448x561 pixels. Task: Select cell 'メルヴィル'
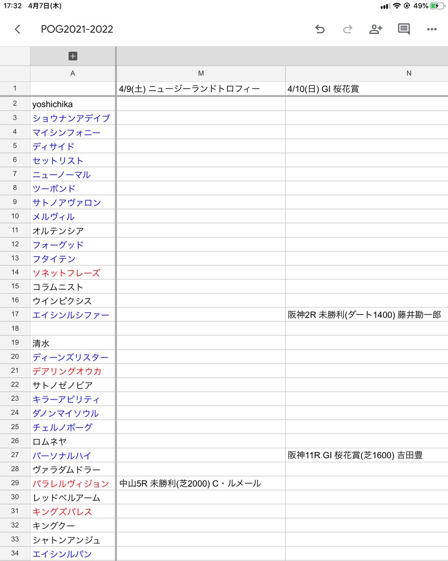point(72,216)
